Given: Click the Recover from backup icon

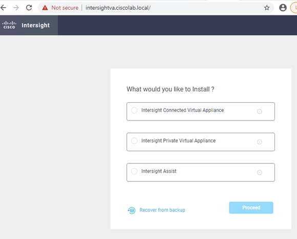Looking at the screenshot, I should point(132,210).
